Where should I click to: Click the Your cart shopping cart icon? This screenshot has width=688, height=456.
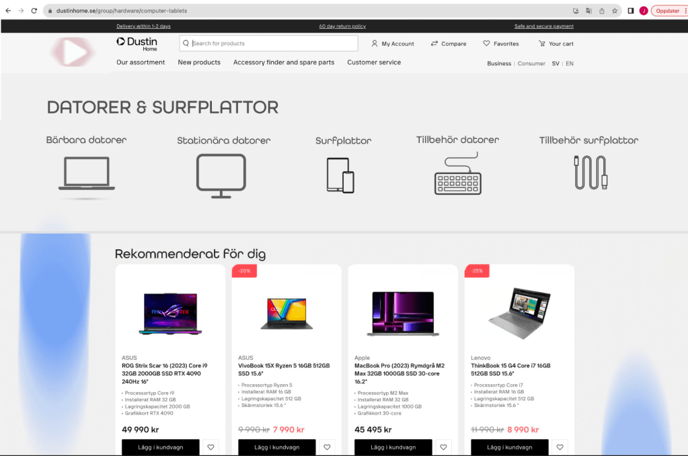click(542, 44)
